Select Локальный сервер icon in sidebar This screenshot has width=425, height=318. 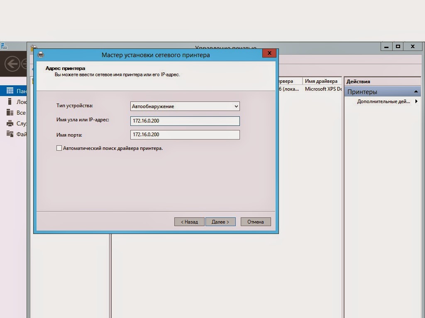(x=10, y=102)
